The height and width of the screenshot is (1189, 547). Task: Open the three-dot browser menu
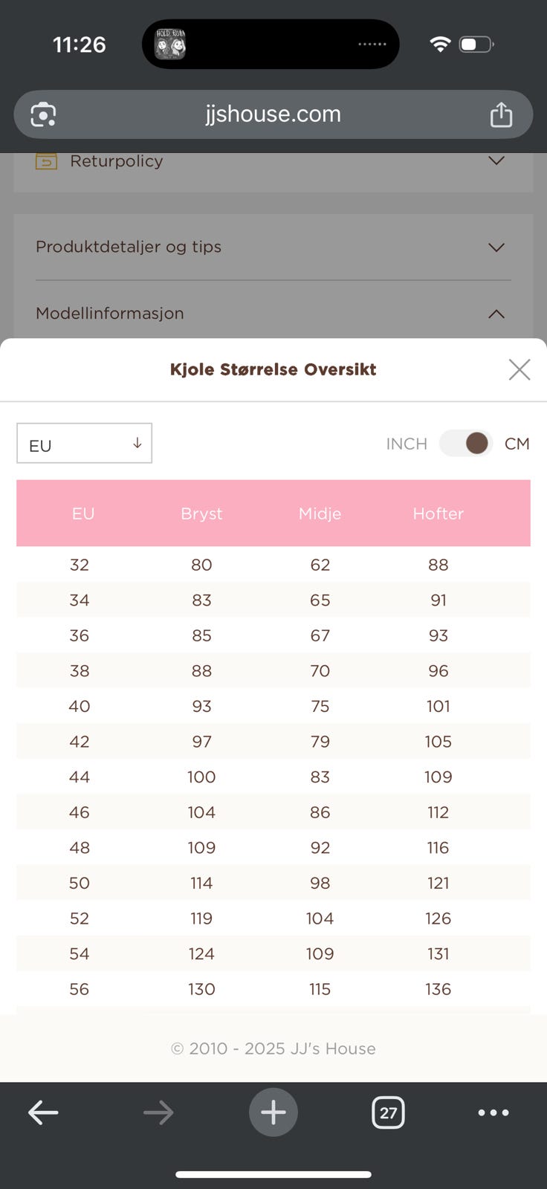pyautogui.click(x=493, y=1112)
